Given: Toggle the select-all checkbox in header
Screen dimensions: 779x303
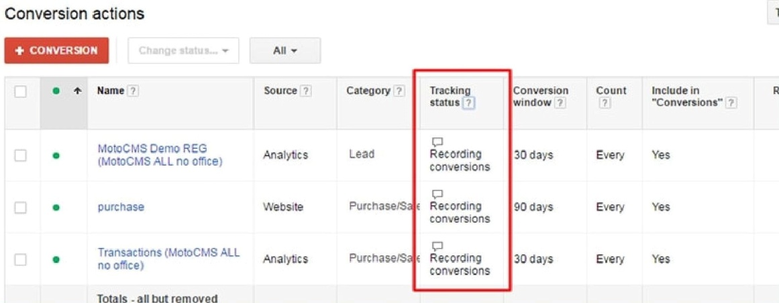Looking at the screenshot, I should click(x=21, y=91).
